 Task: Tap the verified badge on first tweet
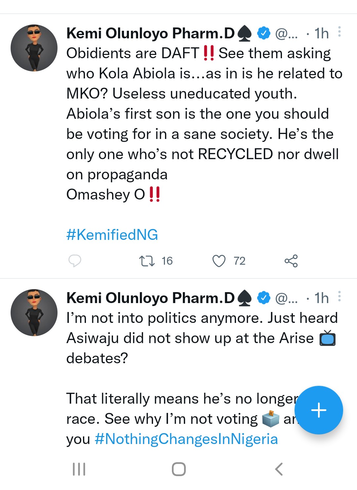coord(264,33)
